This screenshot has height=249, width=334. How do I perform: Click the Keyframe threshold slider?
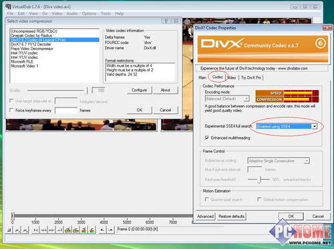pos(259,180)
